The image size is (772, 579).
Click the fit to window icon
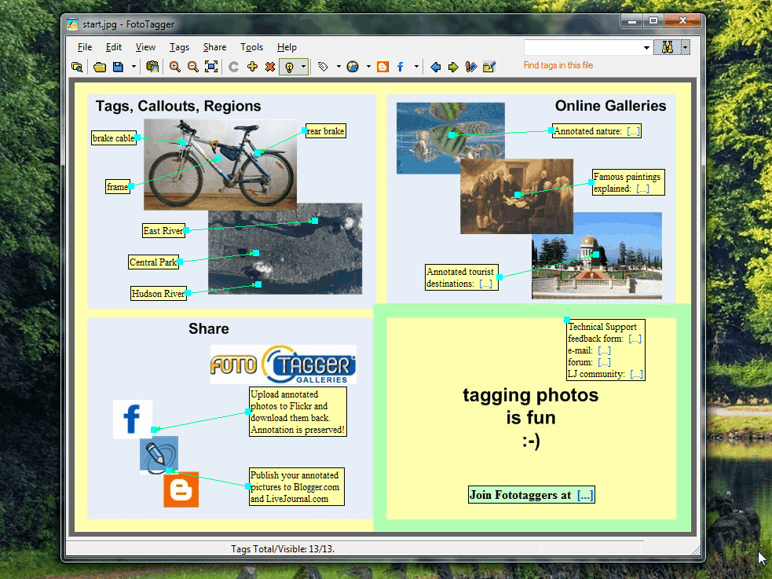211,67
